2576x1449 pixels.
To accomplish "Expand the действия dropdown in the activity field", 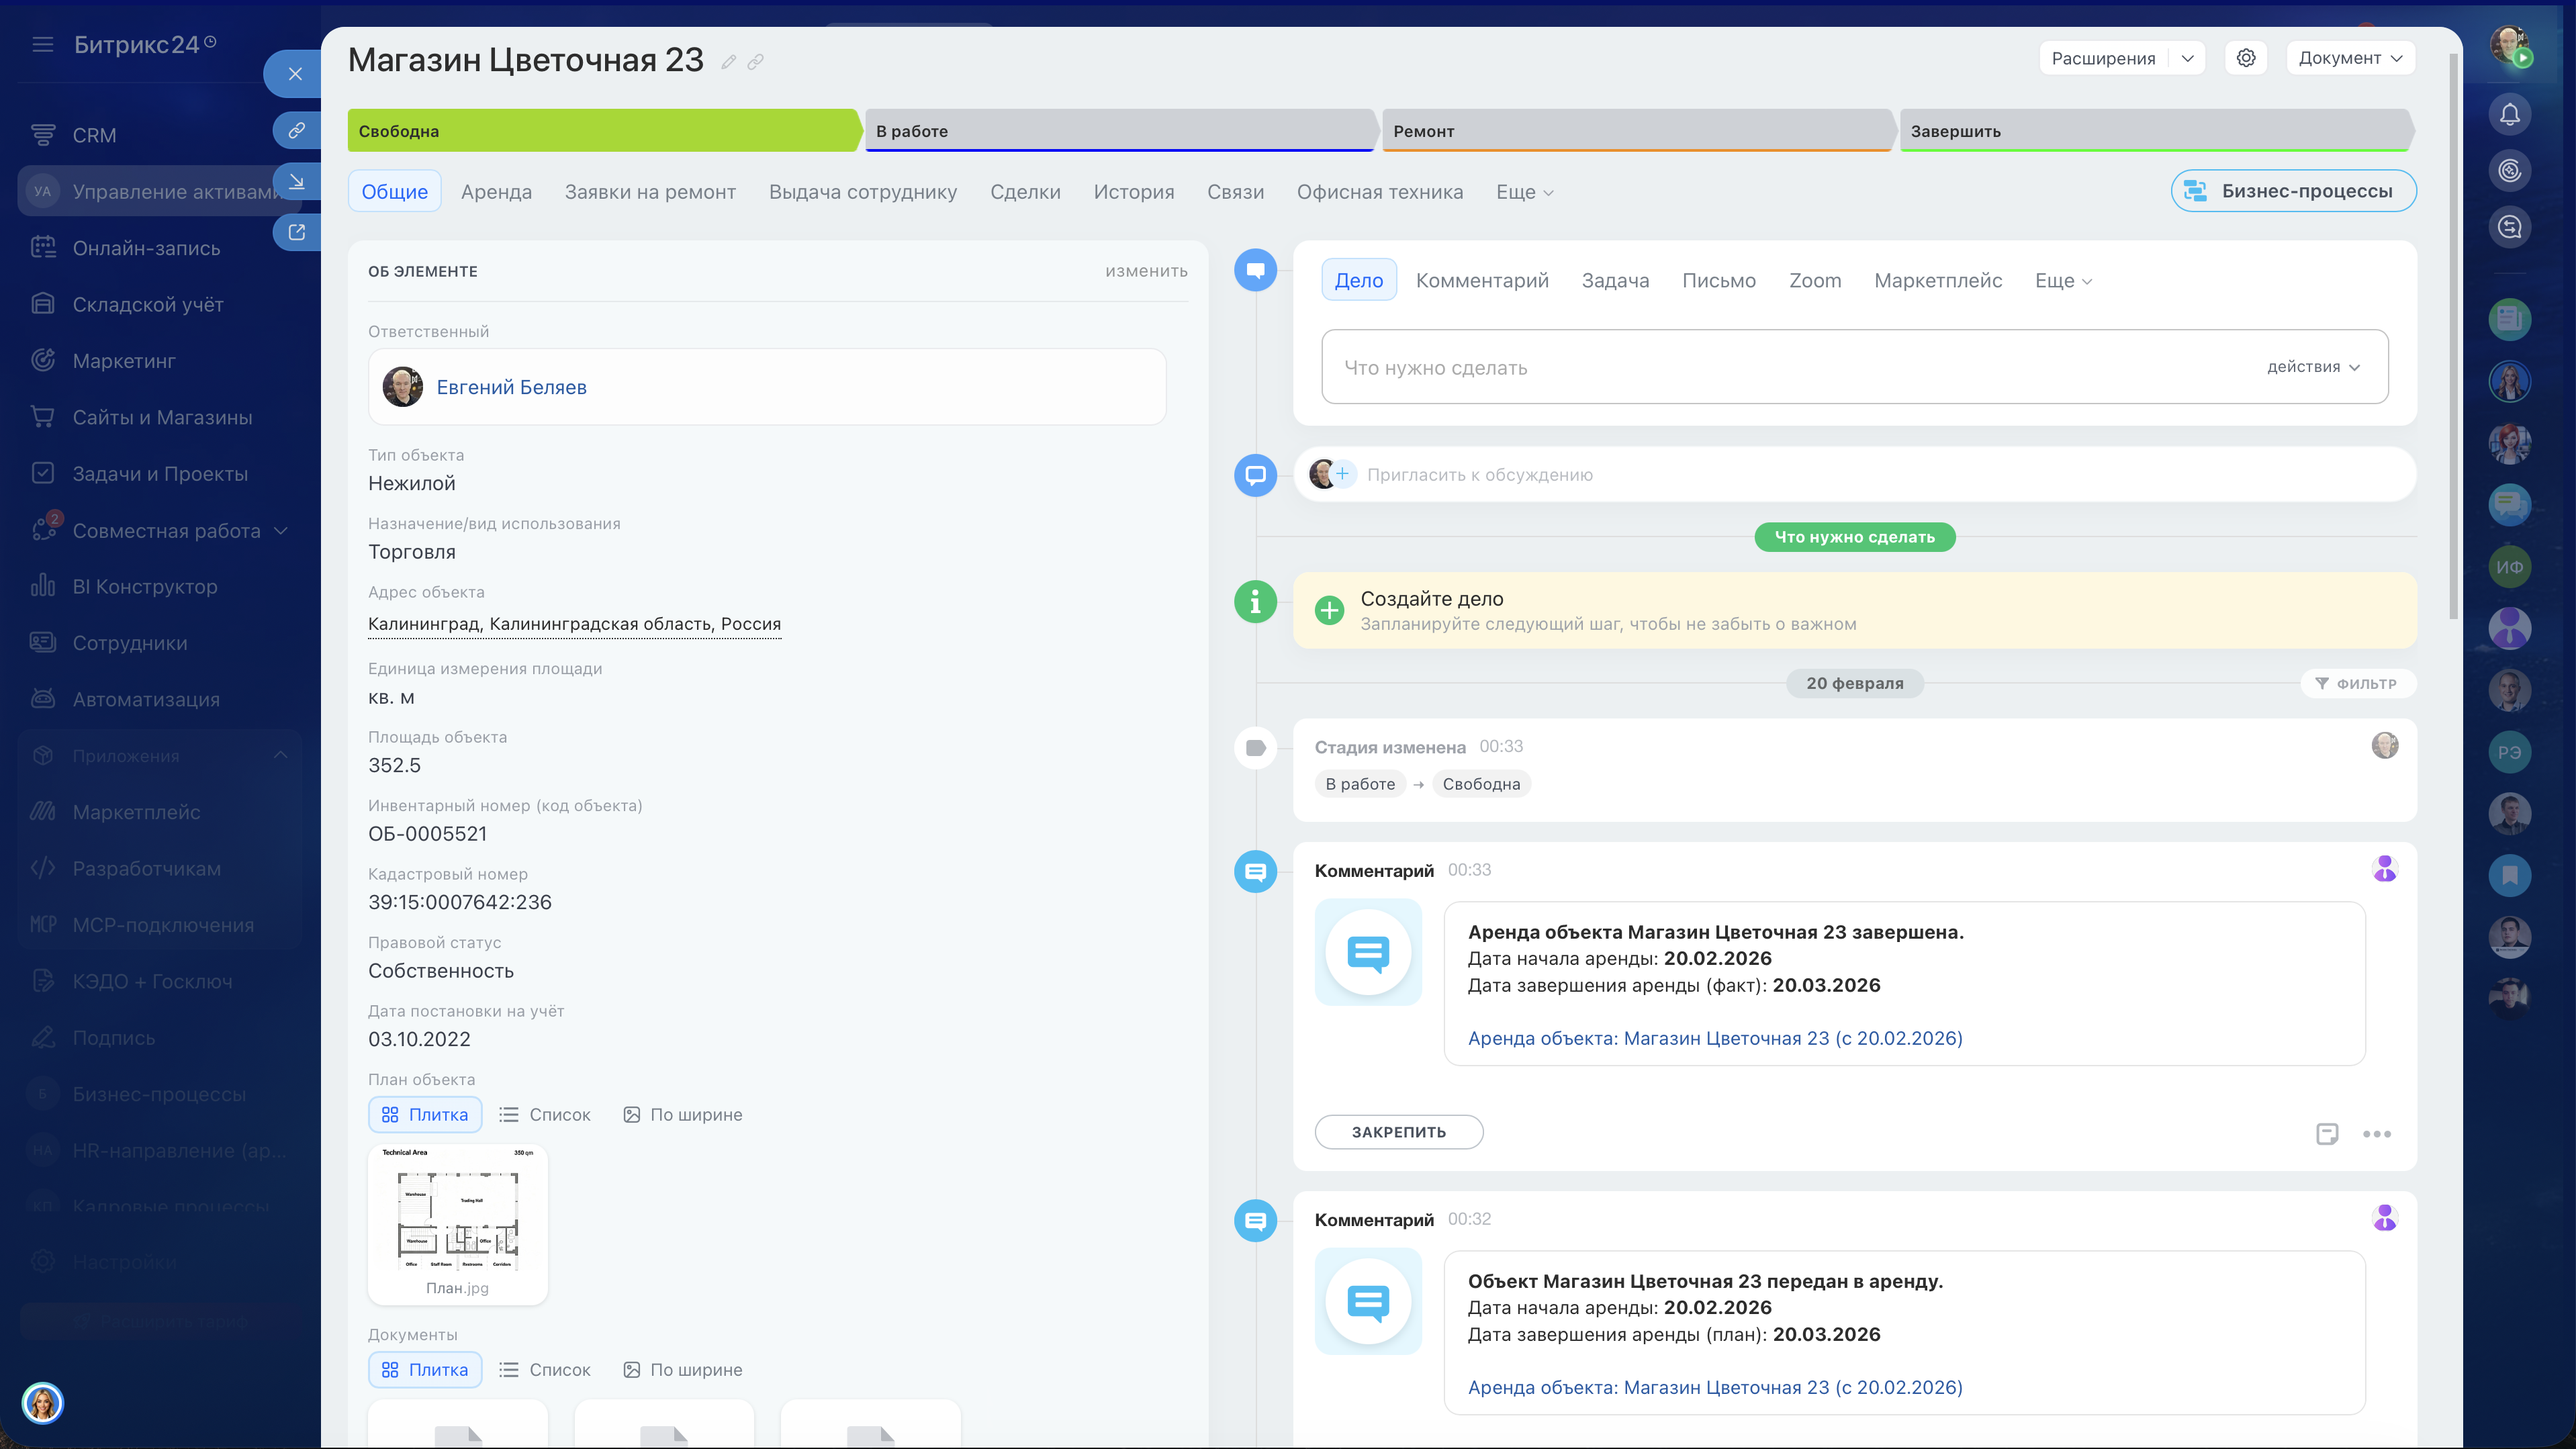I will (x=2312, y=367).
